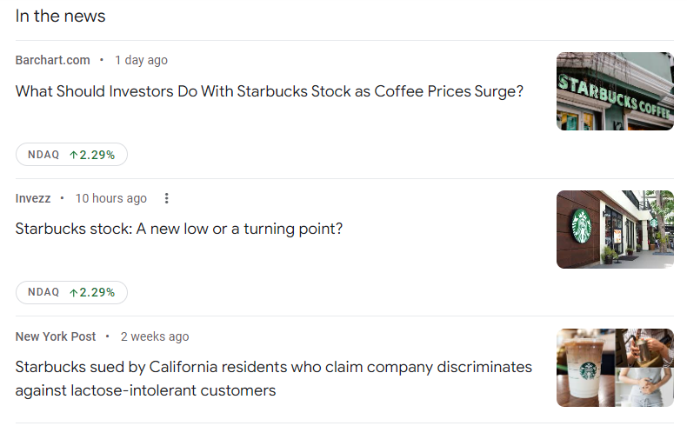Click the Invezz source name
This screenshot has width=687, height=426.
33,198
